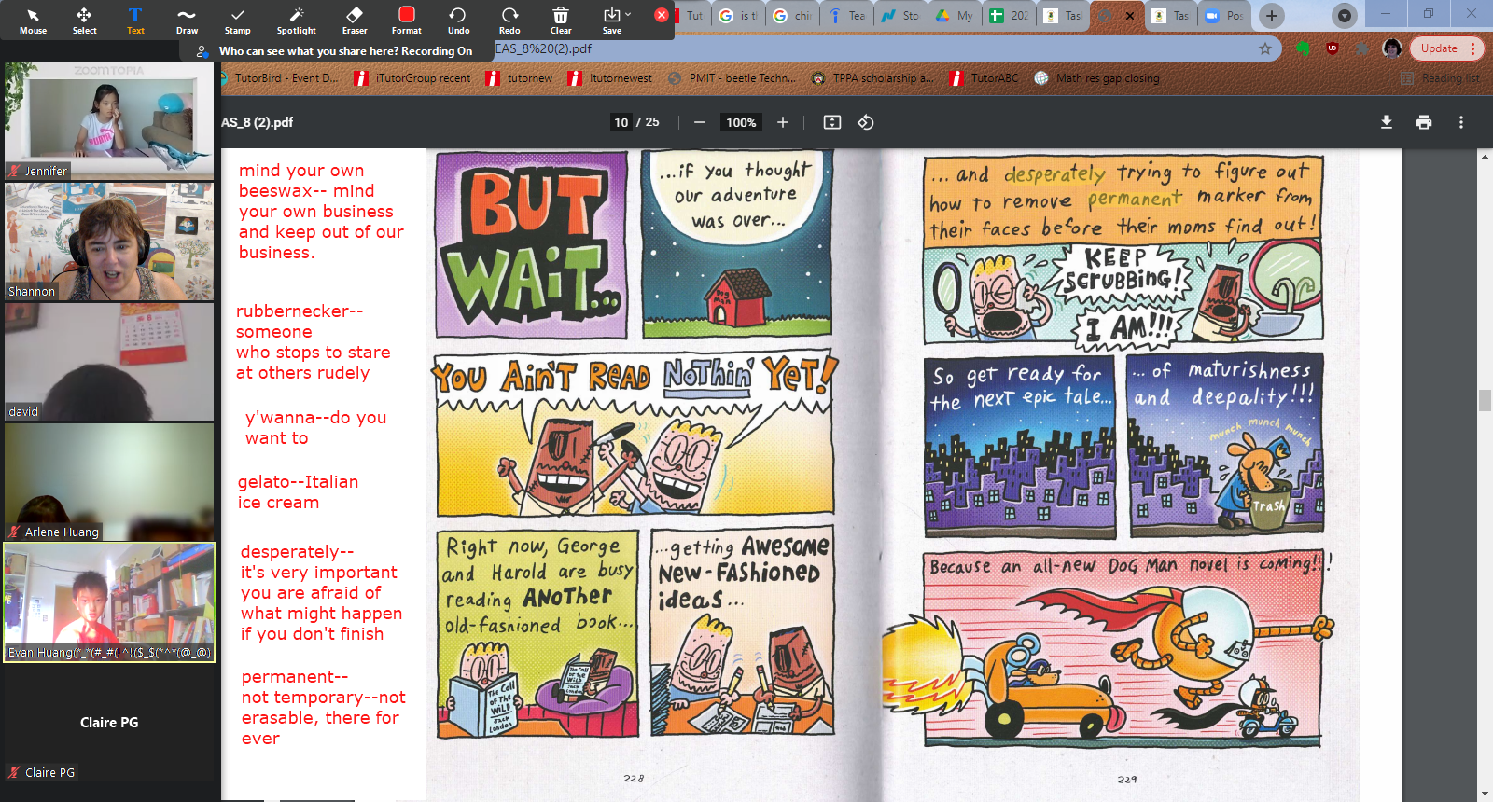Click the PDF vertical scrollbar thumb
Viewport: 1493px width, 802px height.
1485,400
